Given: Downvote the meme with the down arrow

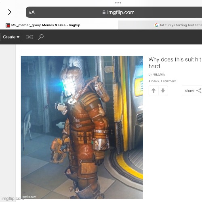Looking at the screenshot, I should [163, 90].
